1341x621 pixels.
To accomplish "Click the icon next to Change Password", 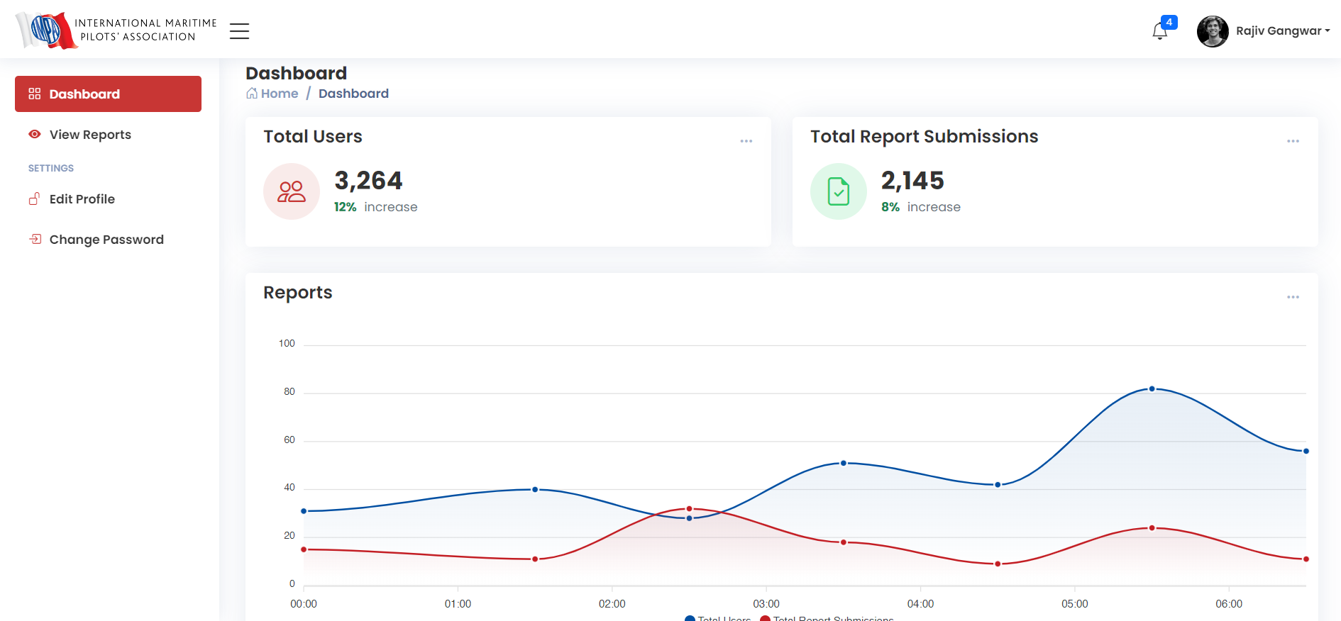I will click(35, 239).
